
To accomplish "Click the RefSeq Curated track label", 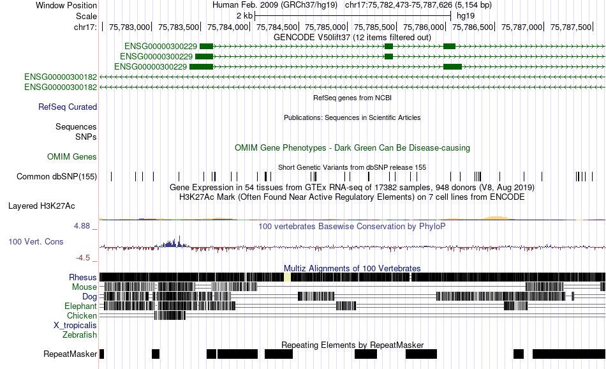I will coord(67,107).
